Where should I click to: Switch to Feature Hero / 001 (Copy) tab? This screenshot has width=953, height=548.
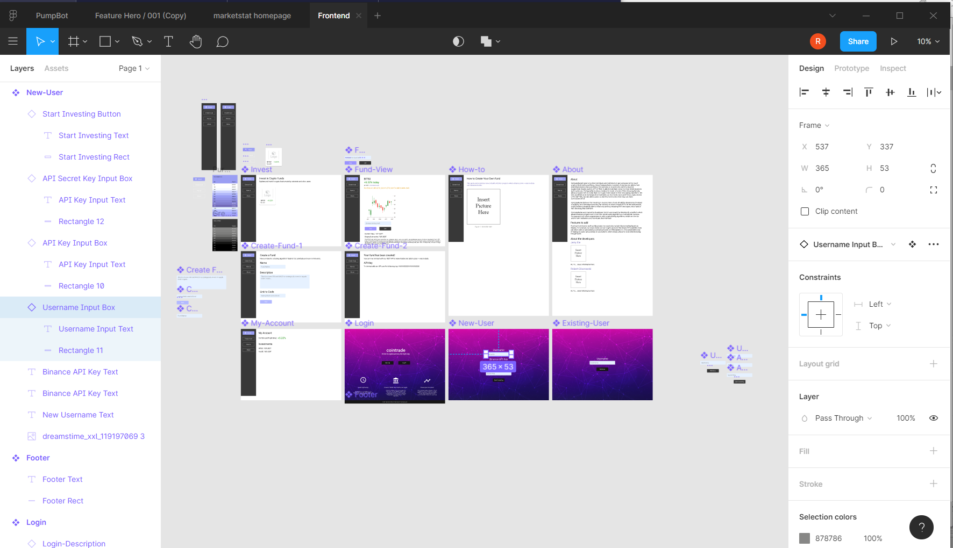[x=140, y=16]
